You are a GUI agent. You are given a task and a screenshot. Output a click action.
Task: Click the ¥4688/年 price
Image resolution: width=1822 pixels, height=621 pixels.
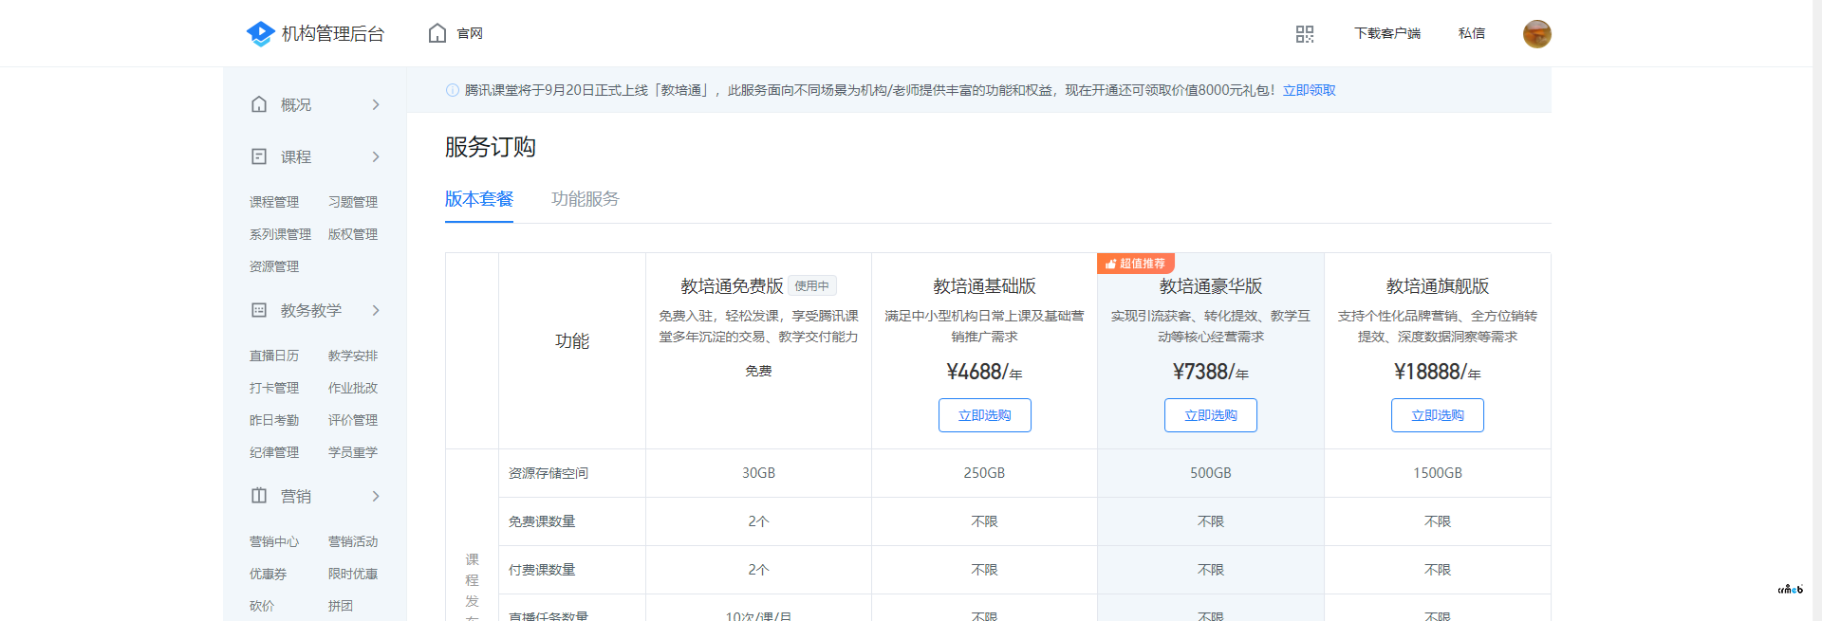(x=984, y=372)
